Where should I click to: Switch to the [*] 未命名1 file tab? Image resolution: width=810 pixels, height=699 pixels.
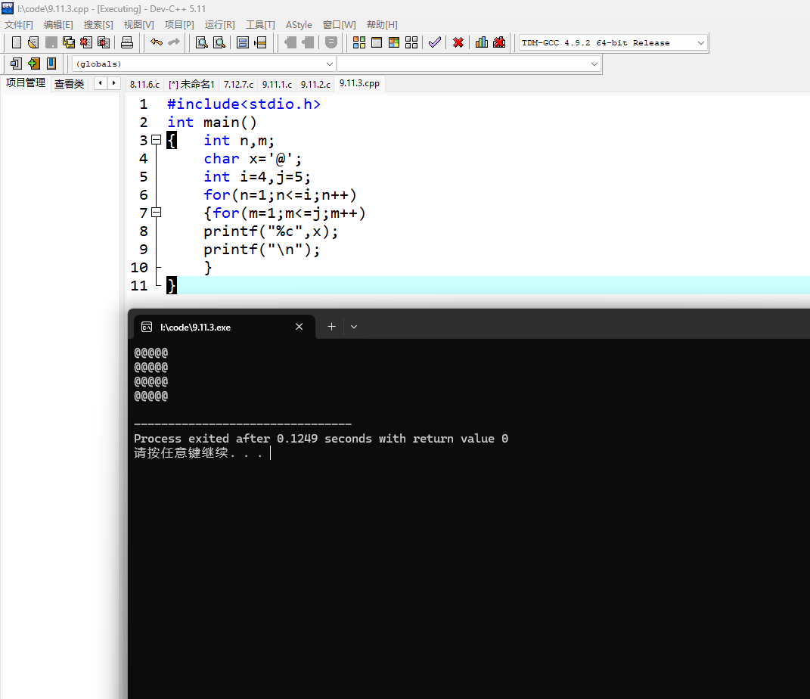191,84
